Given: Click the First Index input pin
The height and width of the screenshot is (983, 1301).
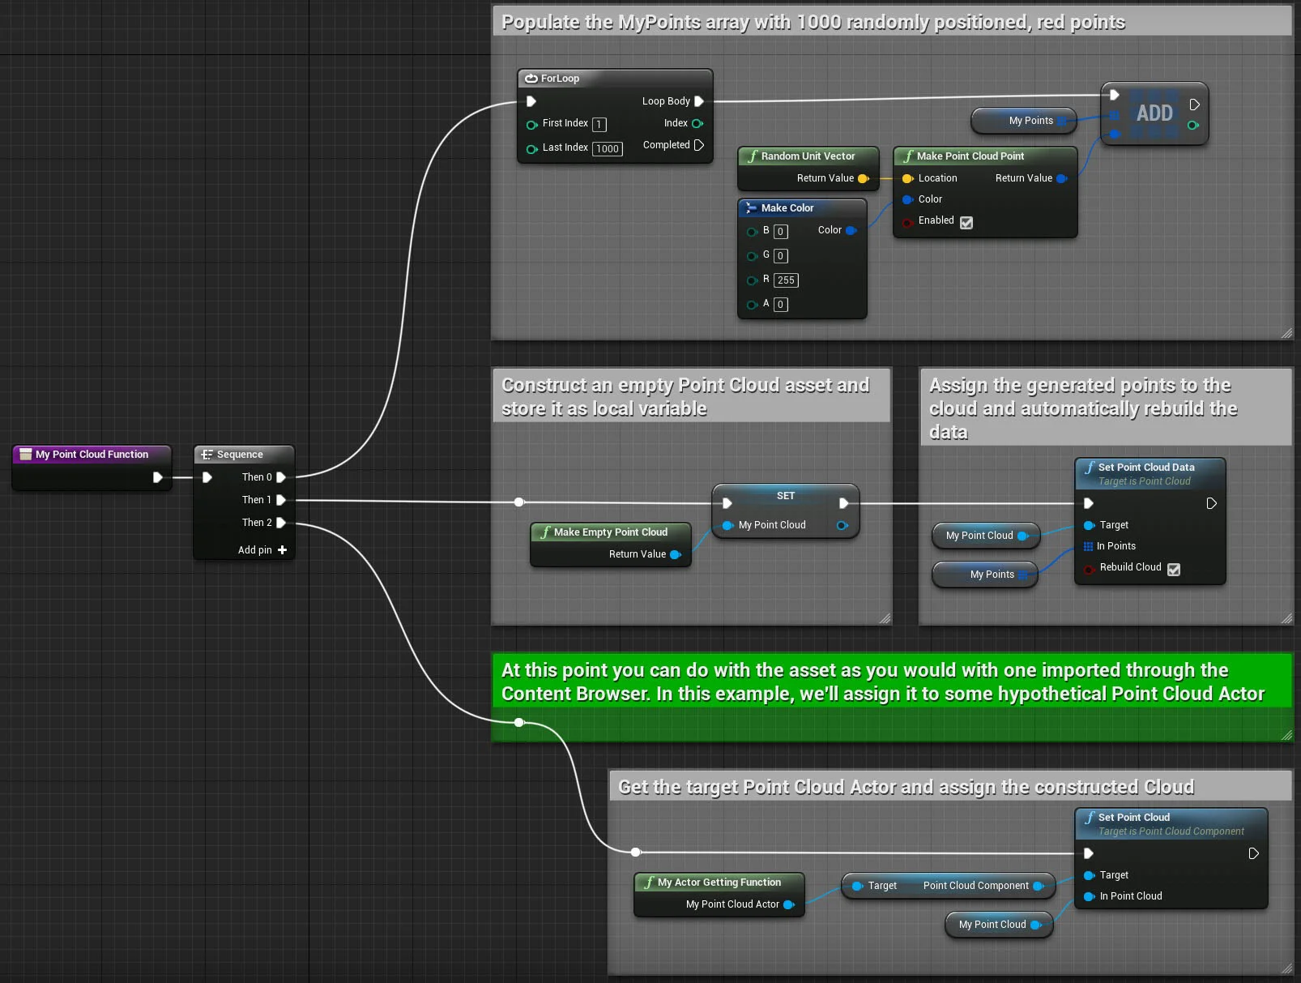Looking at the screenshot, I should pos(531,125).
